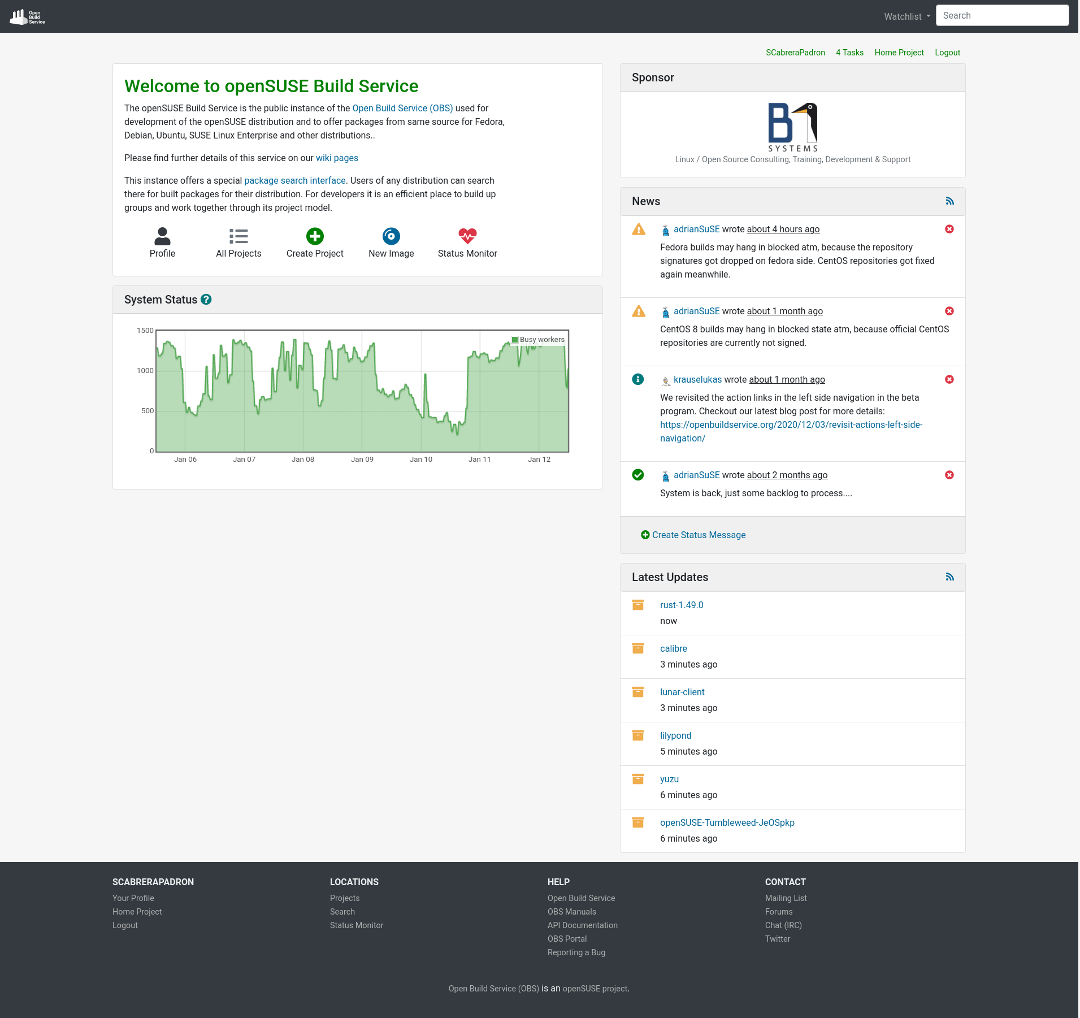
Task: Open Status Monitor via the heart icon
Action: [x=467, y=236]
